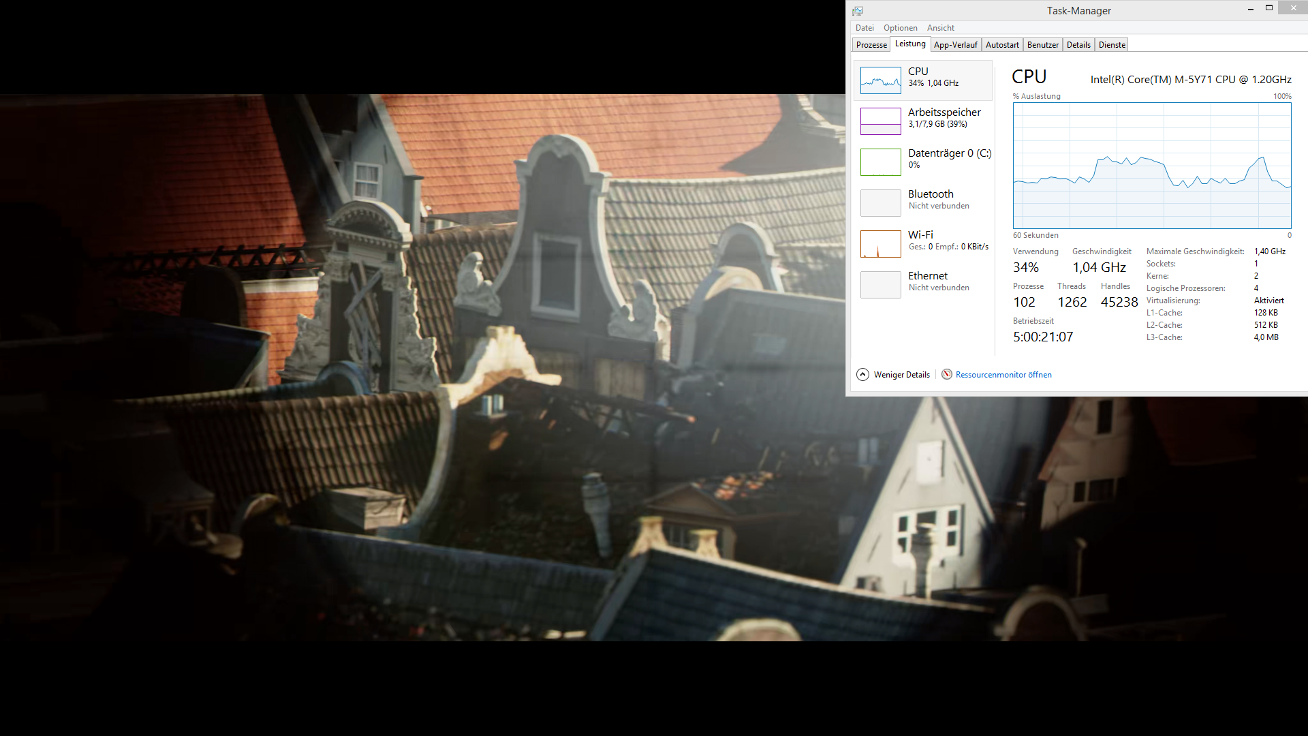The height and width of the screenshot is (736, 1308).
Task: Open the Datei menu
Action: click(865, 28)
